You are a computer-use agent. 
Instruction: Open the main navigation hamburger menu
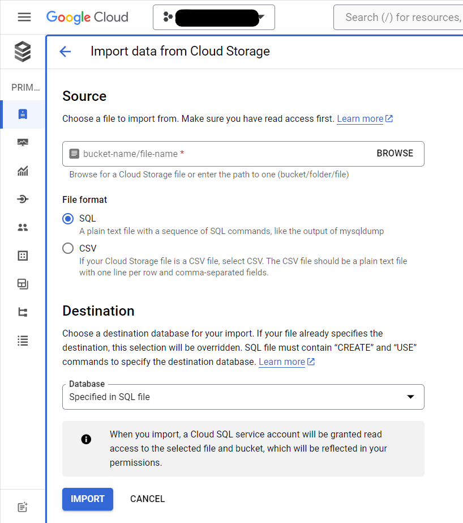pyautogui.click(x=24, y=17)
